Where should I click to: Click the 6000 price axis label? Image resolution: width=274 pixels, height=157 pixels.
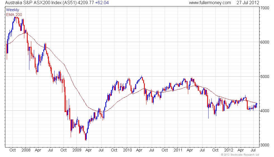(265, 42)
